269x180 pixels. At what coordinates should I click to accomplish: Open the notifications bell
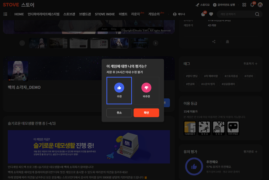coord(252,5)
